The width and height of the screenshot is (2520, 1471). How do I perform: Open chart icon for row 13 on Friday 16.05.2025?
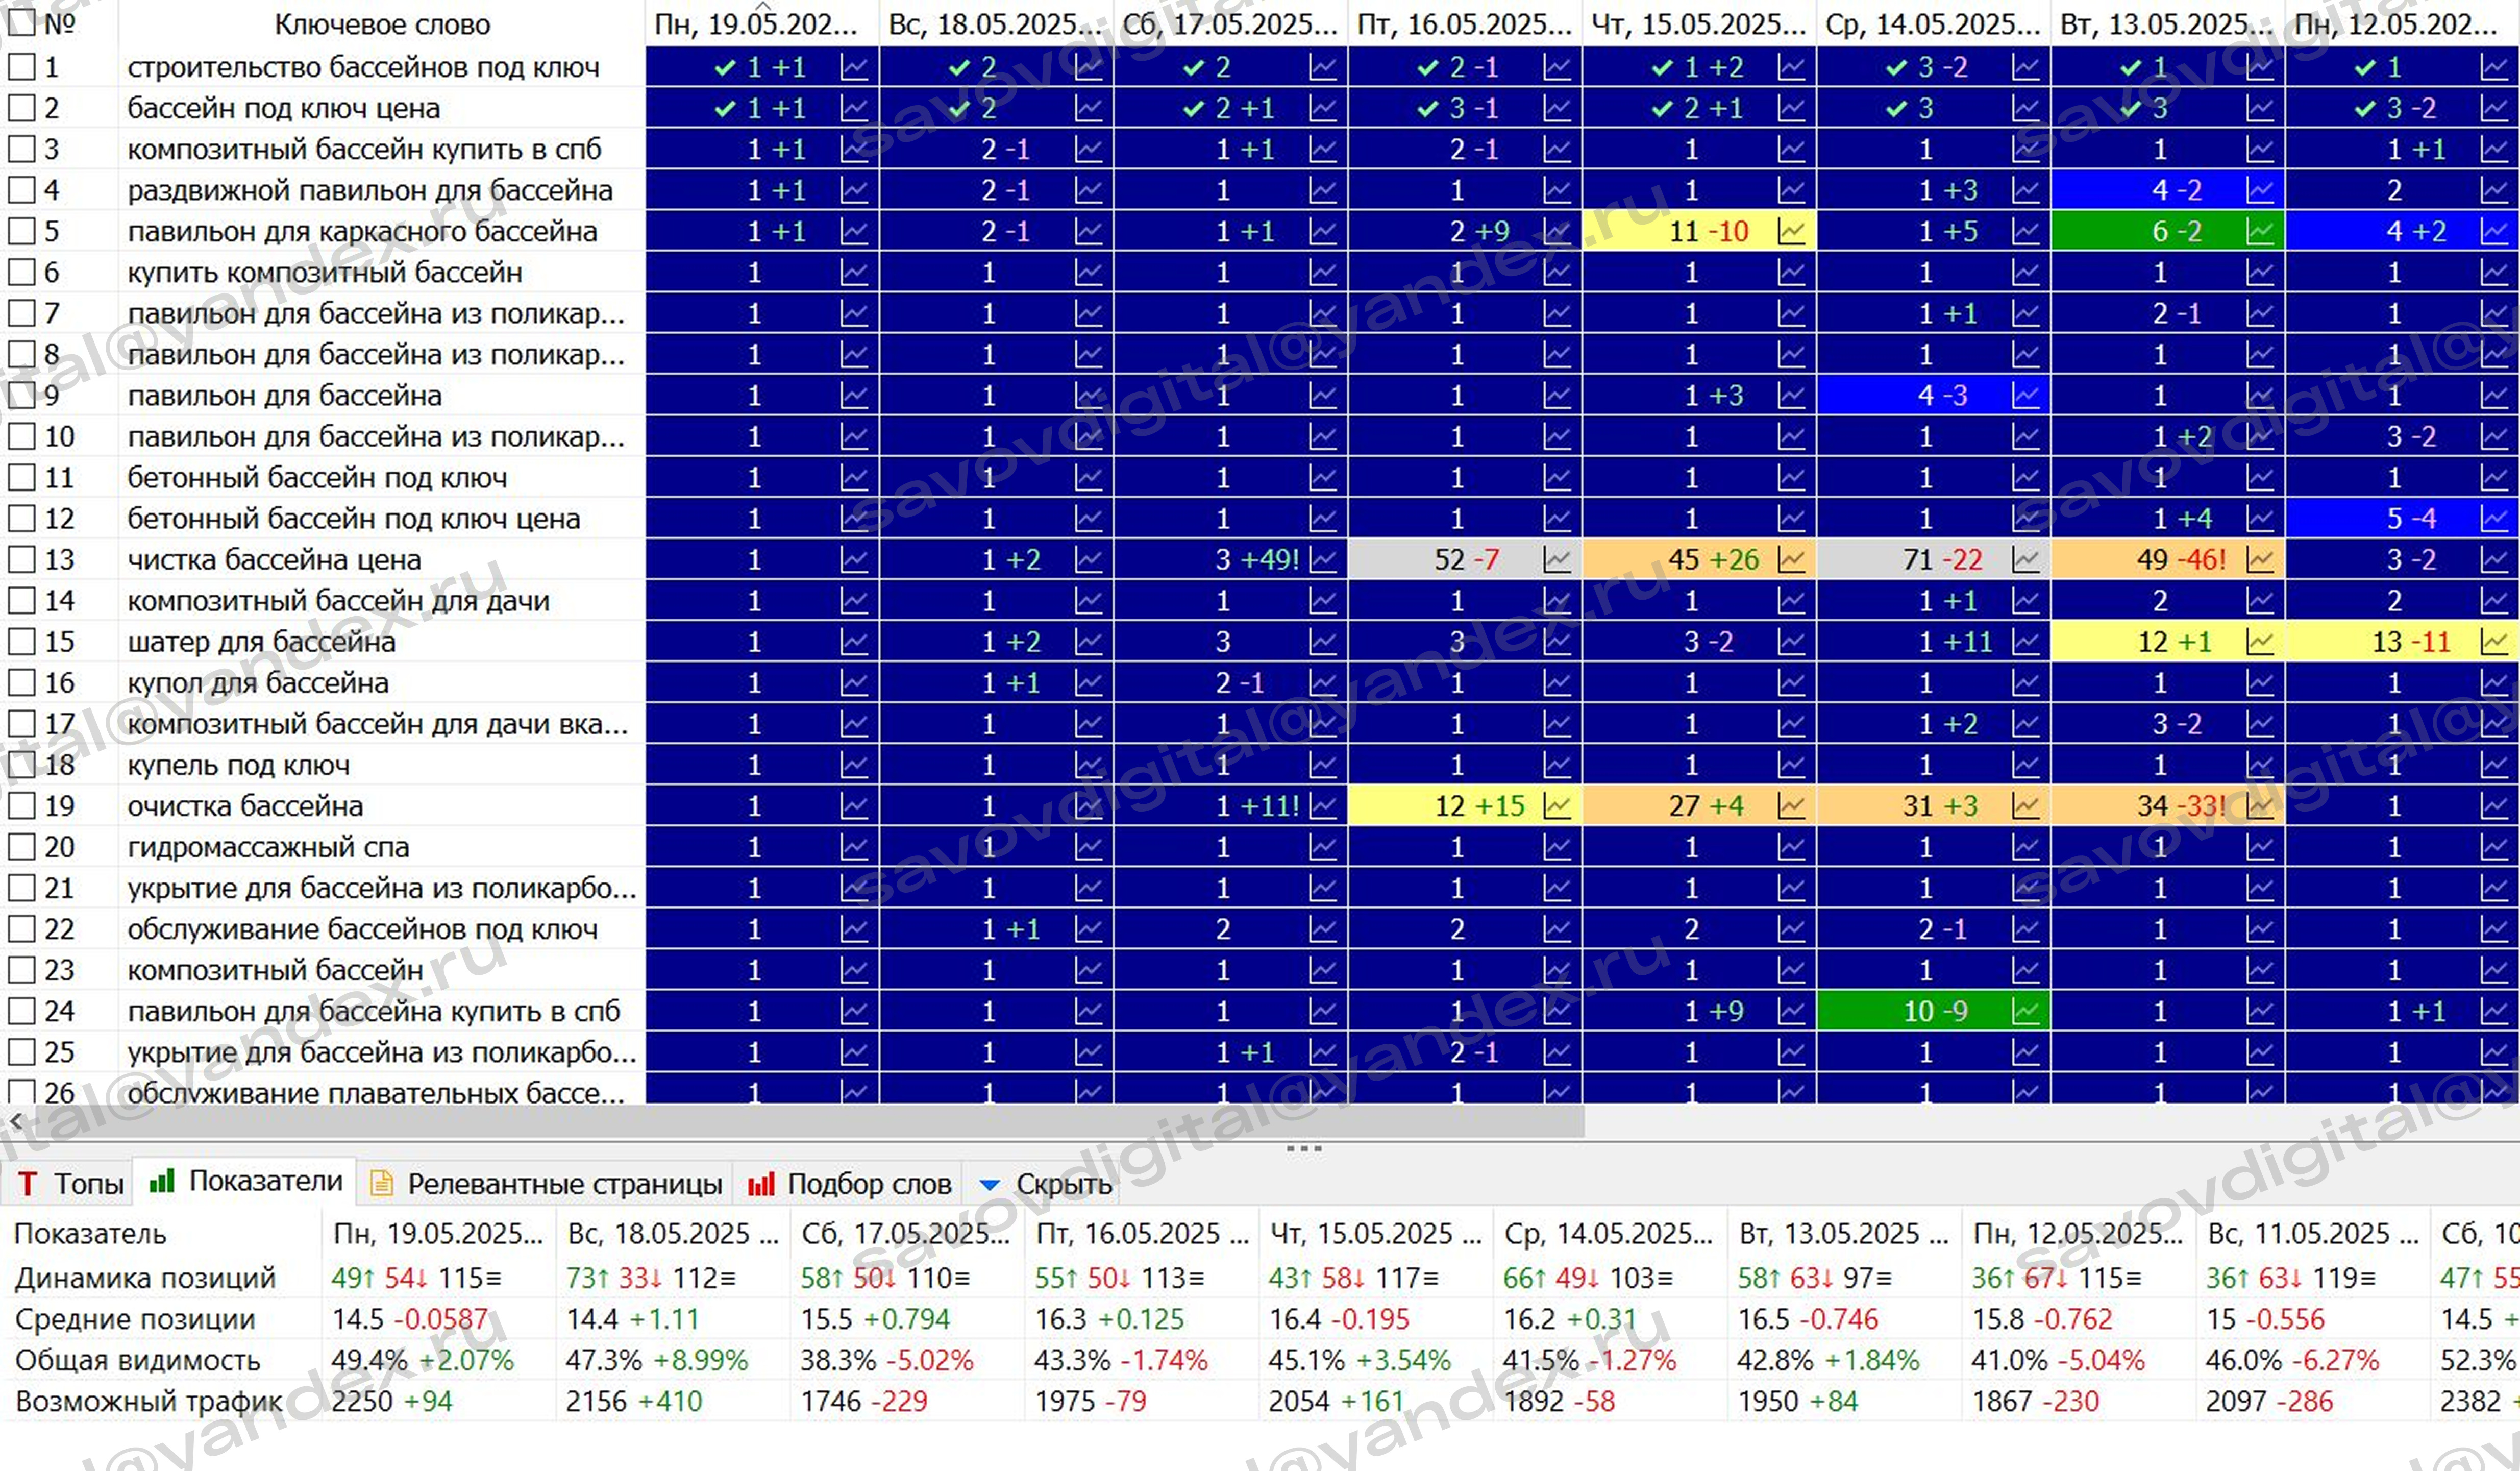pos(1557,559)
